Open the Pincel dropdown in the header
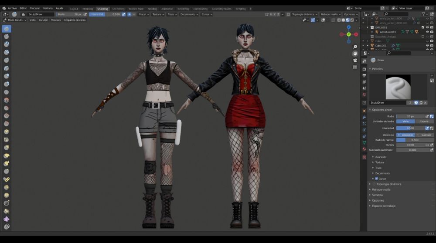The height and width of the screenshot is (243, 436). point(144,14)
